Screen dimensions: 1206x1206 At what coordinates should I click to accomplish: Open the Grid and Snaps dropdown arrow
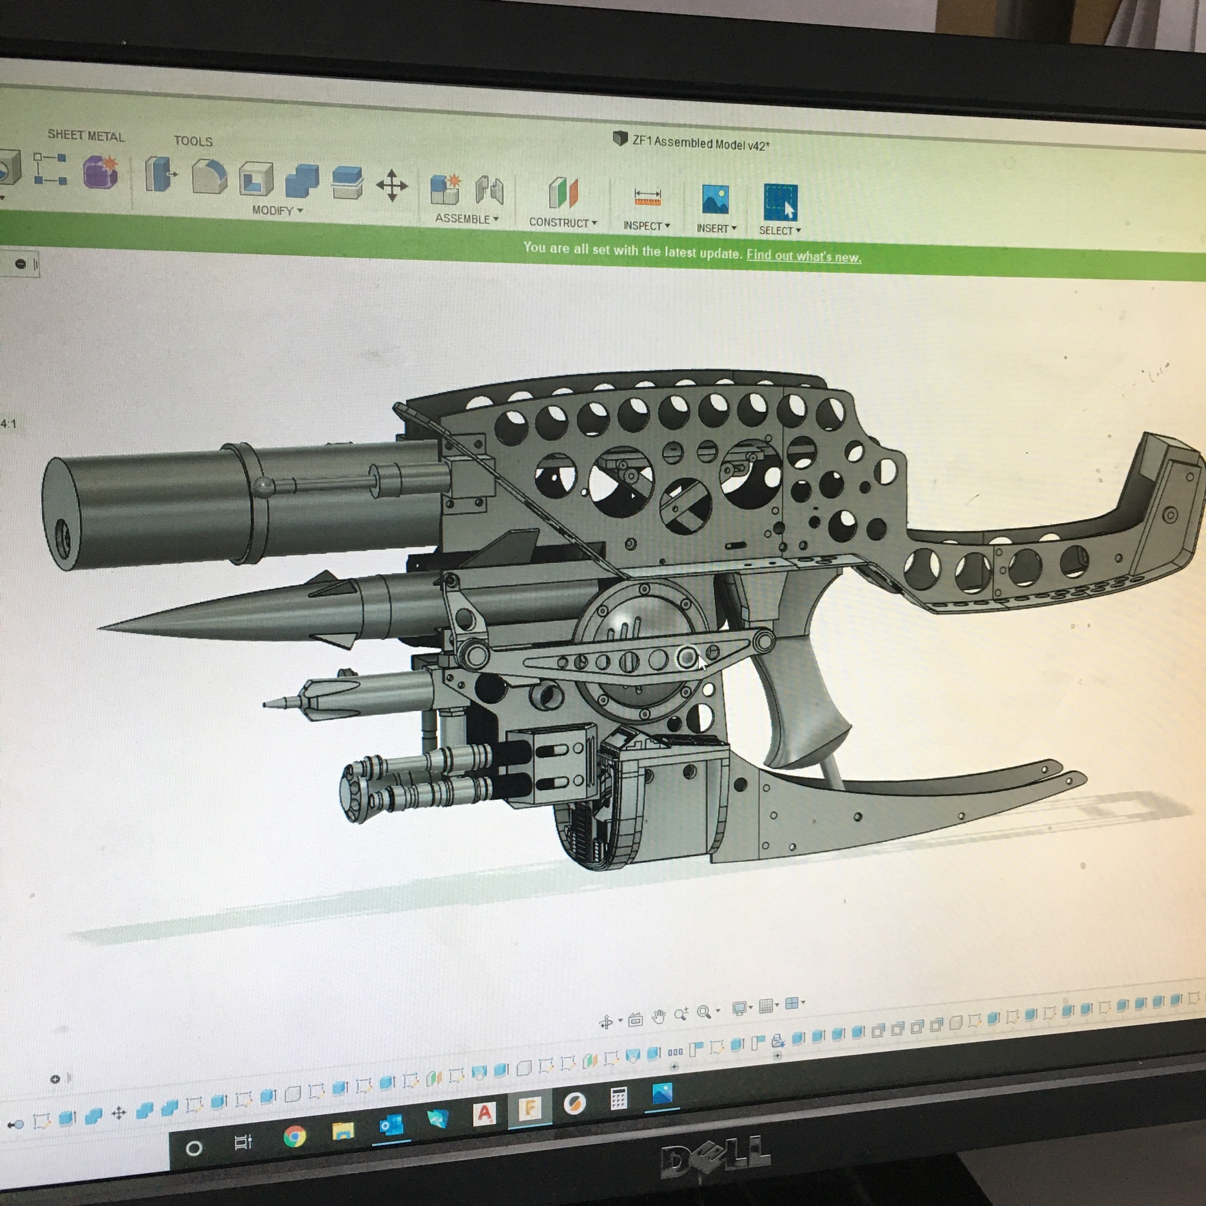tap(777, 1005)
